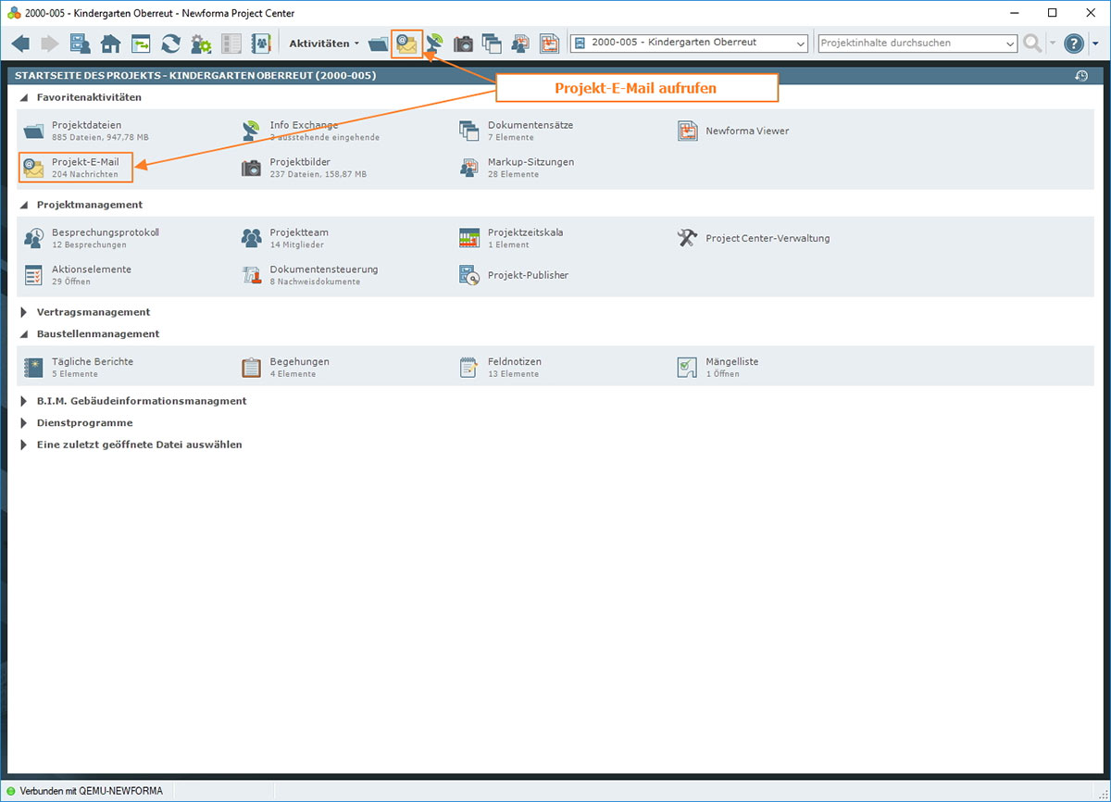Go to project home via house icon
1111x802 pixels.
pyautogui.click(x=111, y=44)
